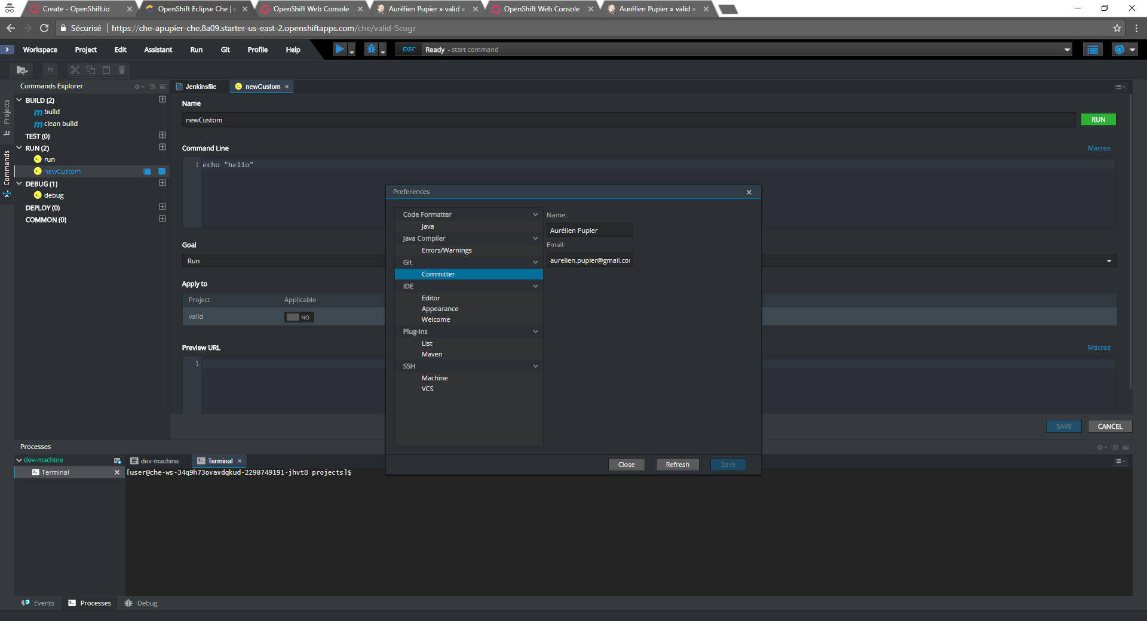
Task: Open new terminal icon beside dev-machine
Action: tap(118, 460)
